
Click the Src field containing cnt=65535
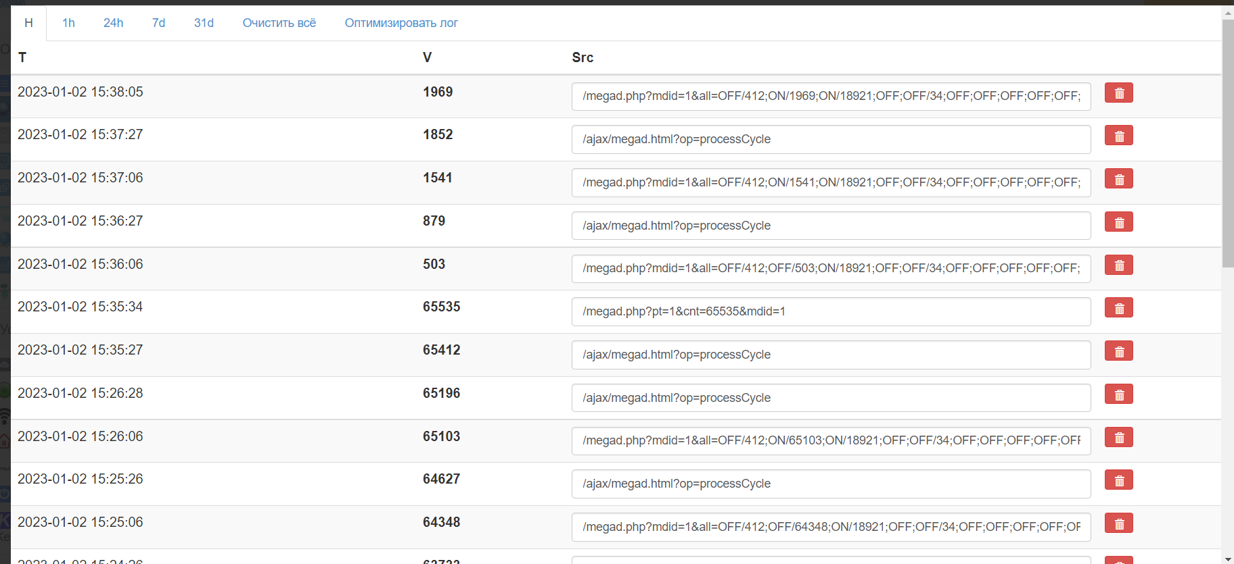[831, 311]
